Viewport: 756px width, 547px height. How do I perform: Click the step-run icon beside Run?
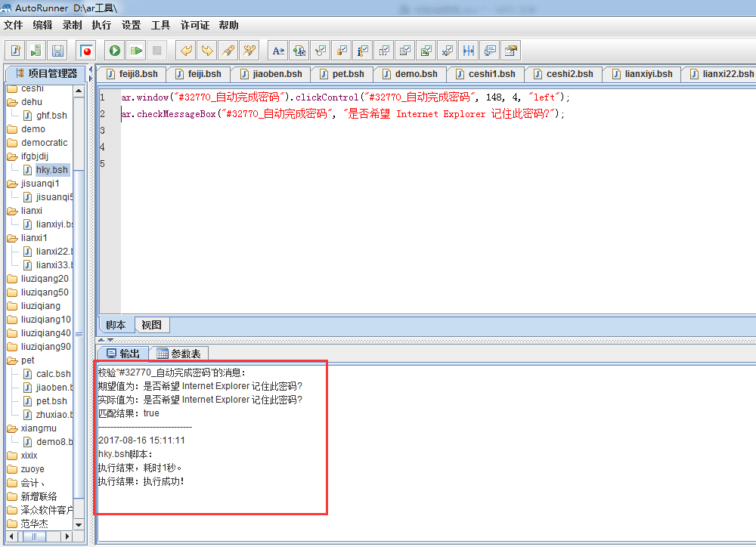136,51
